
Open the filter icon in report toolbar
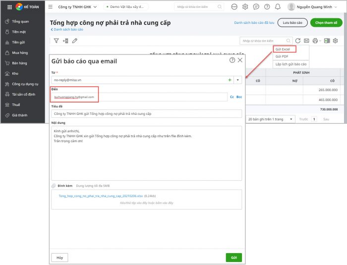coord(56,41)
